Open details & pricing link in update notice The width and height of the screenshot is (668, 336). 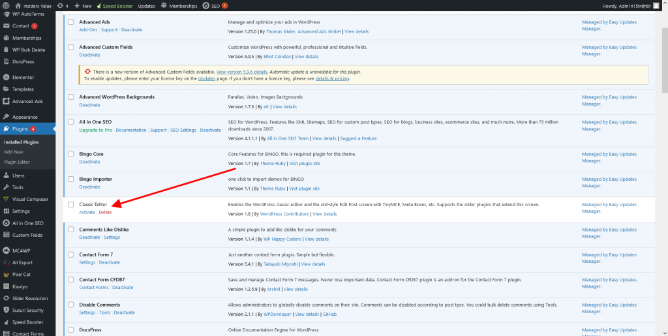pos(332,79)
